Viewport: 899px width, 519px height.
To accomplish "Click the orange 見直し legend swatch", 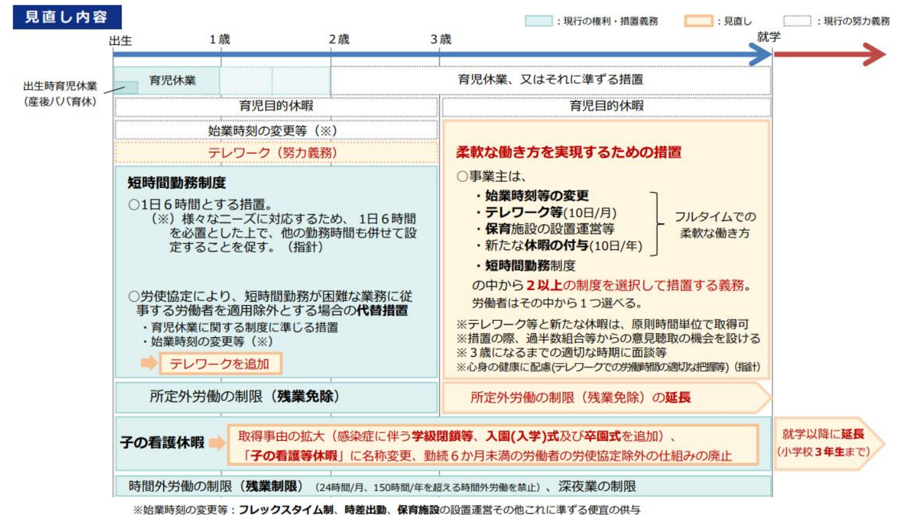I will tap(698, 21).
